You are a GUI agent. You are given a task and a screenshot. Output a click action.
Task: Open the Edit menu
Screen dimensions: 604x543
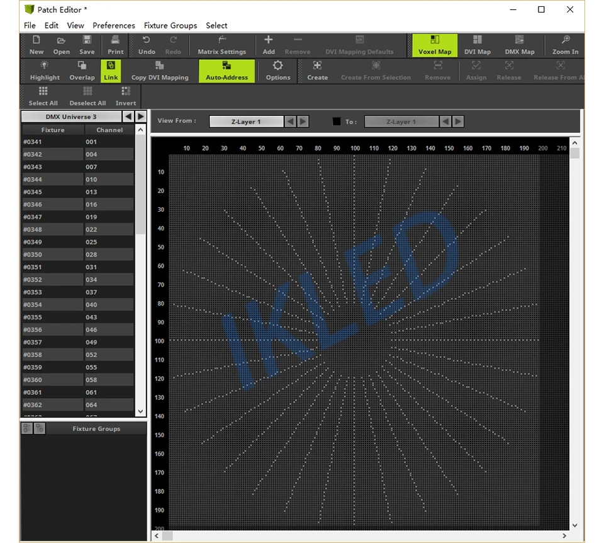pyautogui.click(x=51, y=25)
